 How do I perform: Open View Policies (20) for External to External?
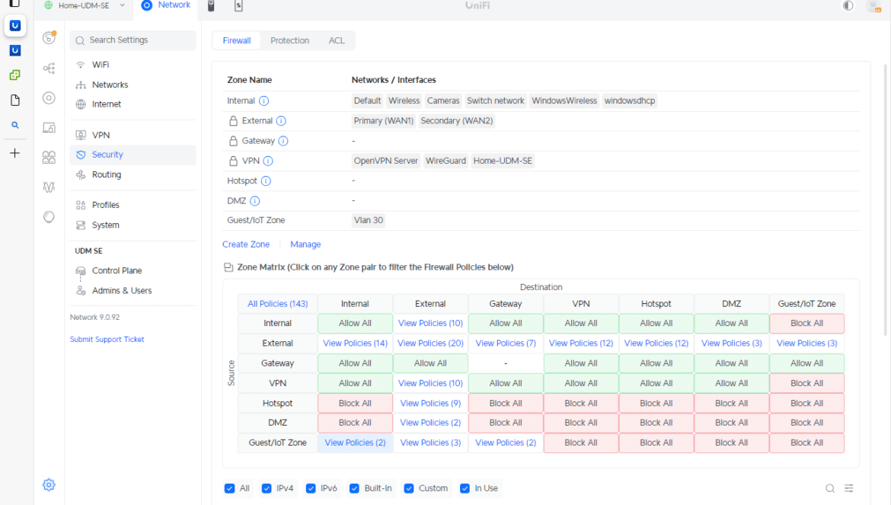430,343
